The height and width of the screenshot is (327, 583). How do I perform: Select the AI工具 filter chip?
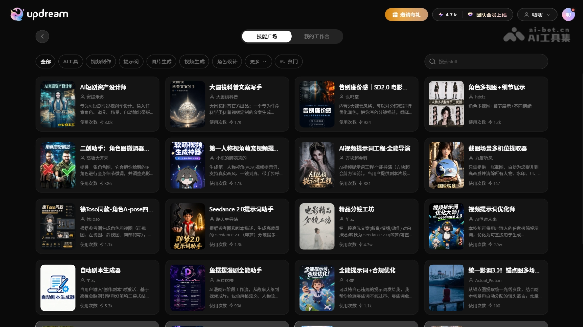click(x=70, y=62)
